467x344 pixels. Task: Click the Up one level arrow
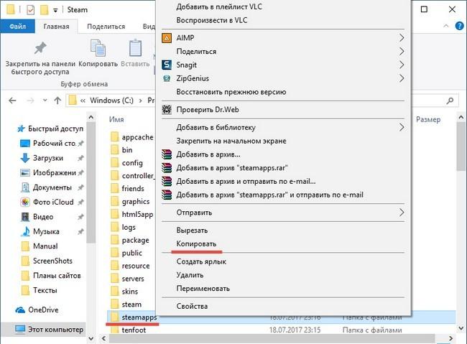click(x=57, y=101)
